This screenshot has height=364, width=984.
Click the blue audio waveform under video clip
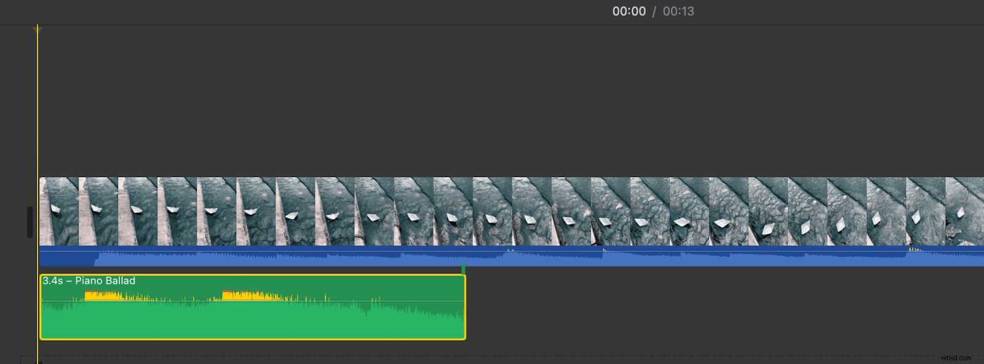pyautogui.click(x=511, y=256)
